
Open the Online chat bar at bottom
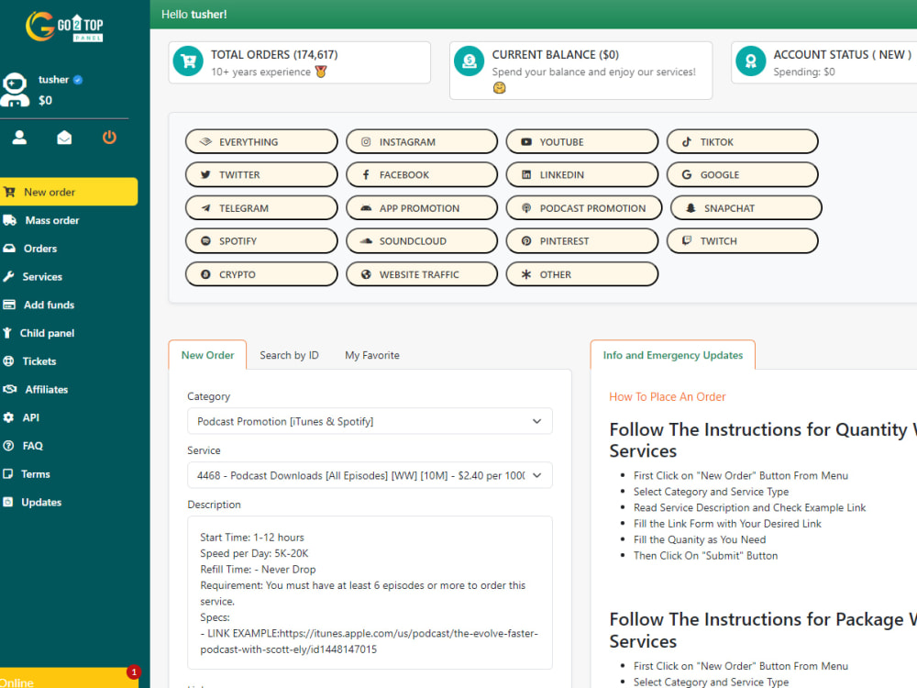coord(55,681)
